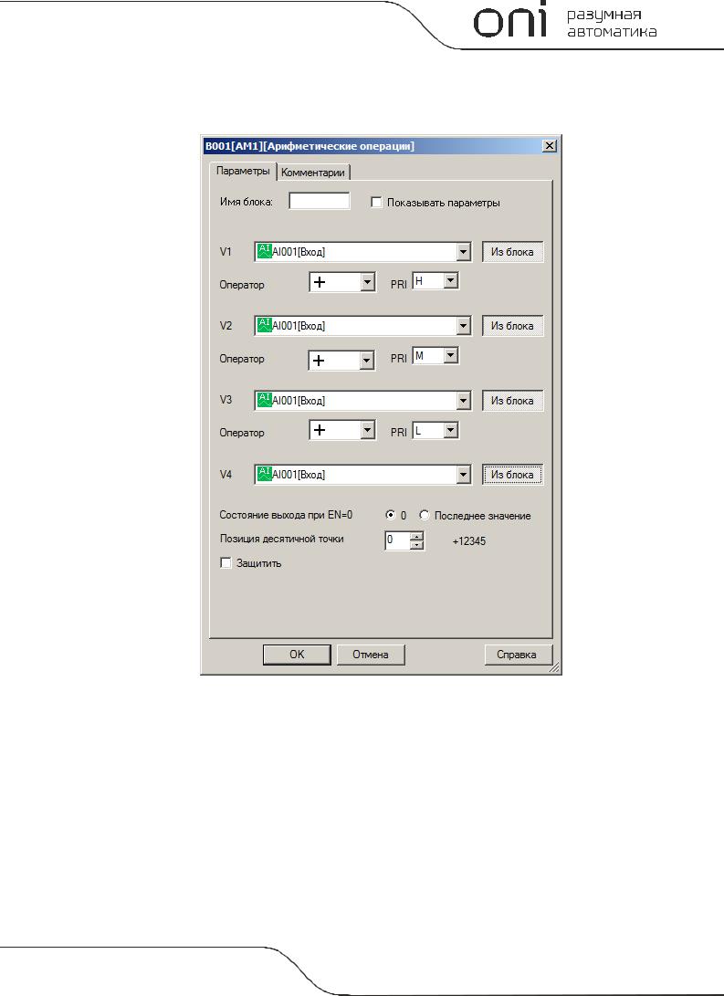
Task: Confirm with the OK button
Action: tap(297, 655)
